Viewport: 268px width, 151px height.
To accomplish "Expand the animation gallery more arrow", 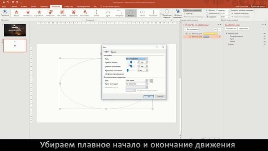I will coord(161,16).
